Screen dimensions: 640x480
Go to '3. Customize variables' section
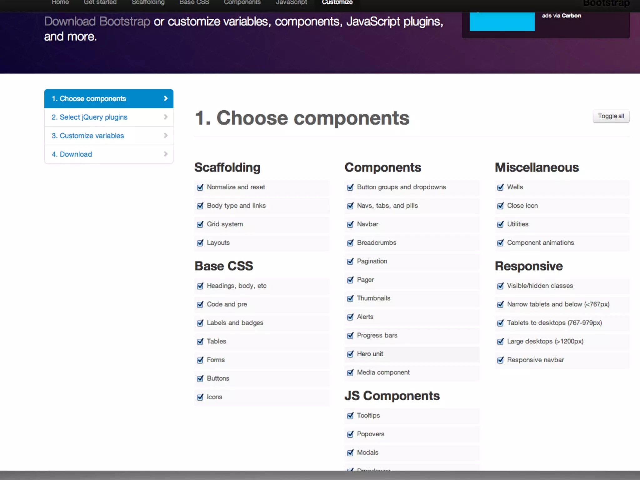pos(109,136)
